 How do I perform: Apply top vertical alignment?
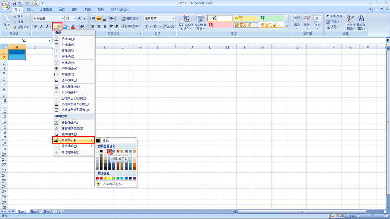(x=93, y=19)
